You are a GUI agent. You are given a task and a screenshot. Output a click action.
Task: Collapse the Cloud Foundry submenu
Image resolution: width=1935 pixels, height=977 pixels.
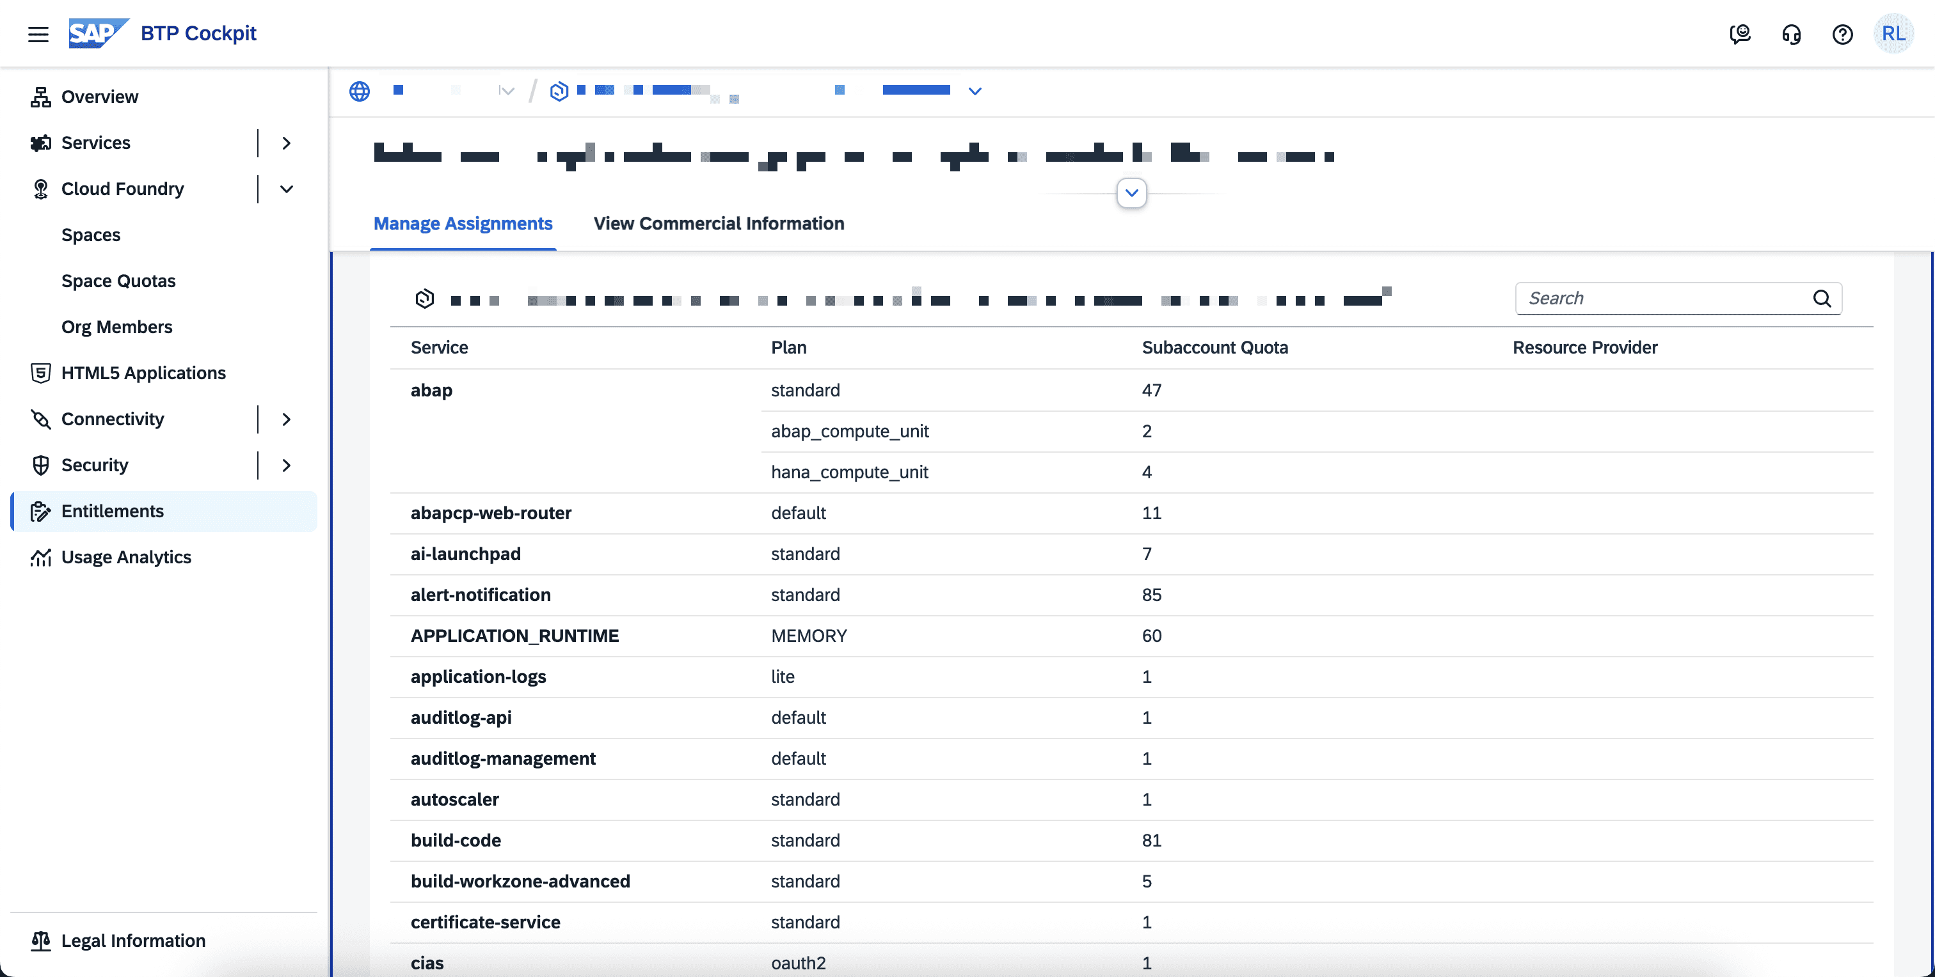[x=286, y=189]
